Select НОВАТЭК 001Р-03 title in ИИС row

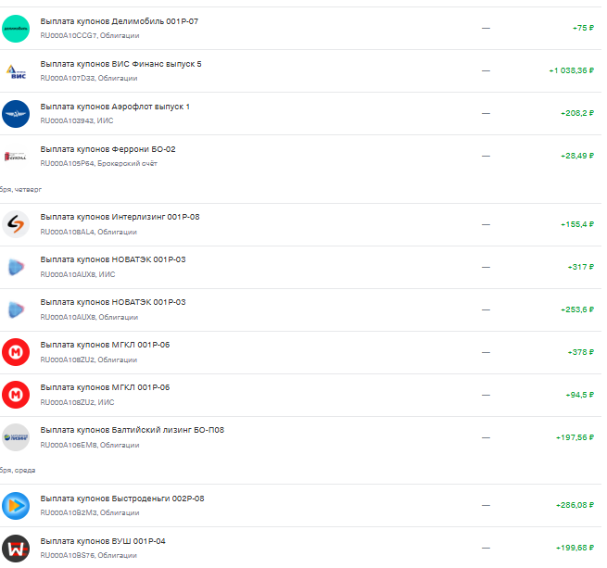[x=113, y=259]
